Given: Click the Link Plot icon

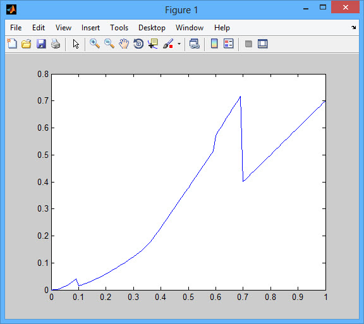Looking at the screenshot, I should (x=194, y=44).
